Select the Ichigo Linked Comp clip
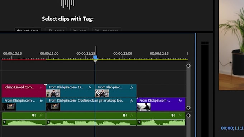Screen dimensions: 244x137 tap(24, 91)
